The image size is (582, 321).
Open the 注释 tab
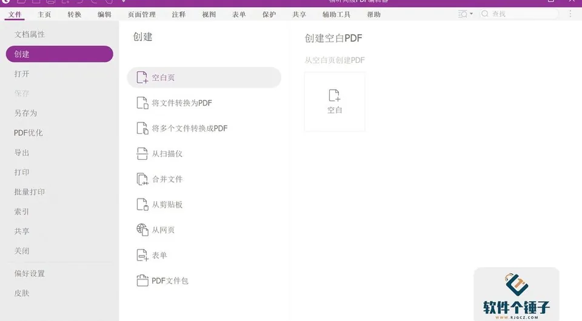click(x=178, y=15)
